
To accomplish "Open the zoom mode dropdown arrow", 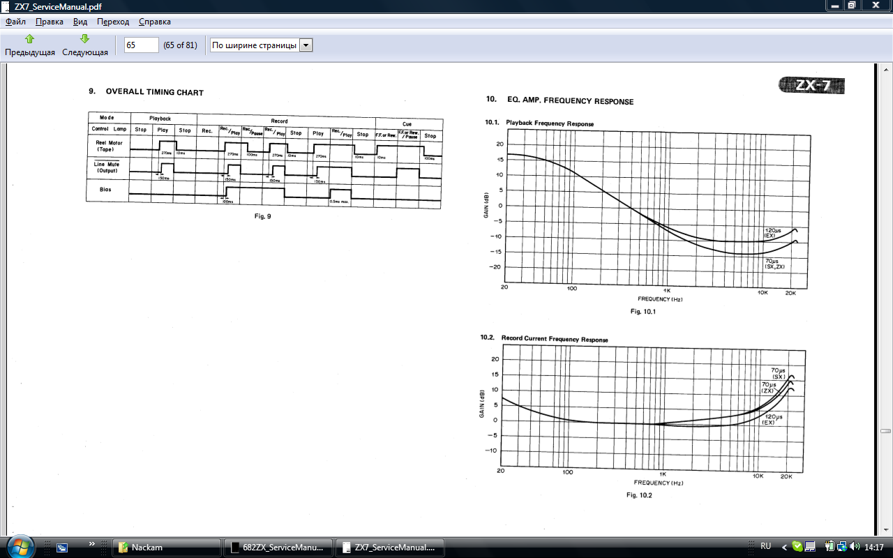I will (x=306, y=45).
